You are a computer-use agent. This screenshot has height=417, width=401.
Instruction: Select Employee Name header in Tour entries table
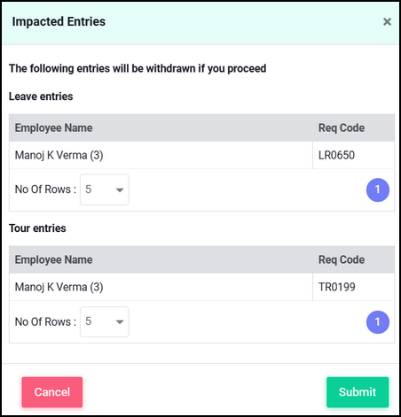point(53,259)
